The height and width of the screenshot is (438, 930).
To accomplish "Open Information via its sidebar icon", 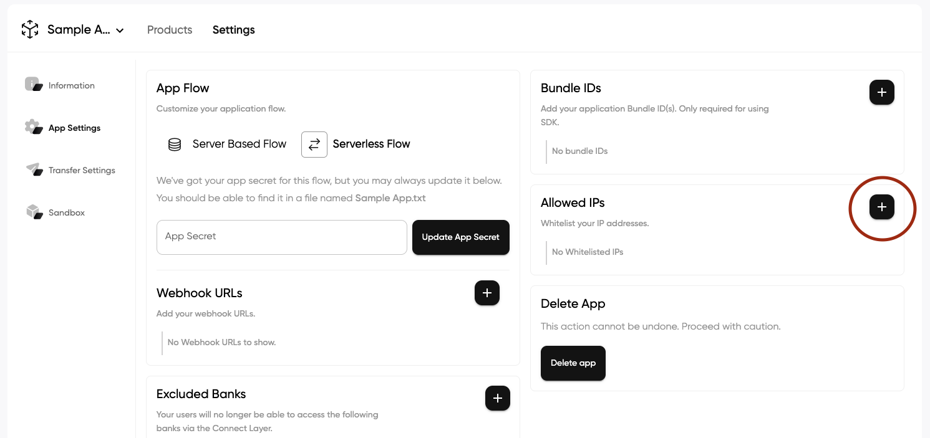I will coord(34,84).
